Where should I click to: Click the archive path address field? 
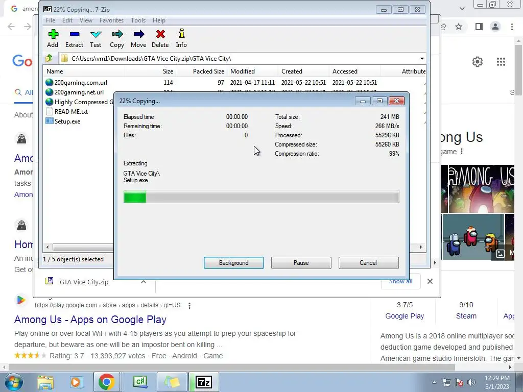[242, 59]
